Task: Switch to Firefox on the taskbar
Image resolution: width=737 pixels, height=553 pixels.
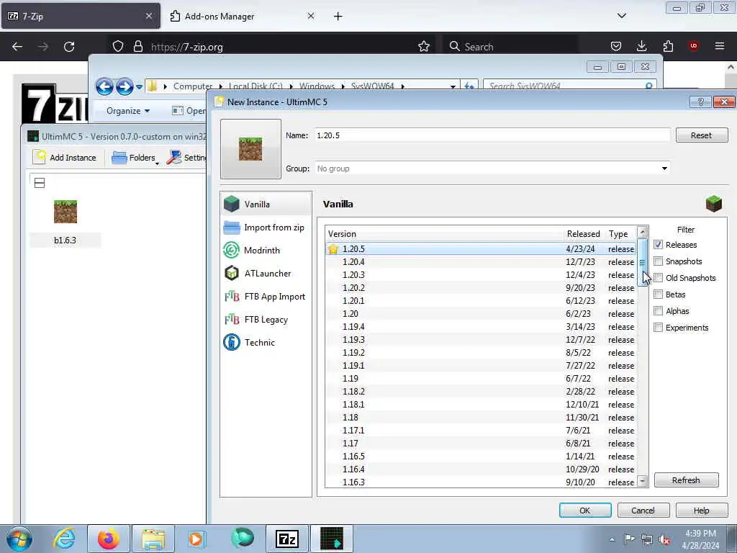Action: [108, 539]
